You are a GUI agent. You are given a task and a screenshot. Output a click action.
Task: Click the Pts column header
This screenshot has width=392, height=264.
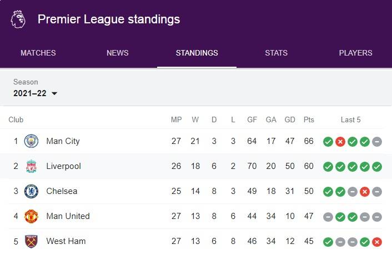click(x=309, y=120)
